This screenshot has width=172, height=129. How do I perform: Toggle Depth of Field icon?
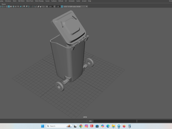[x=31, y=6]
